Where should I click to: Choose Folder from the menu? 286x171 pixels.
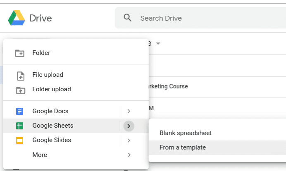41,53
